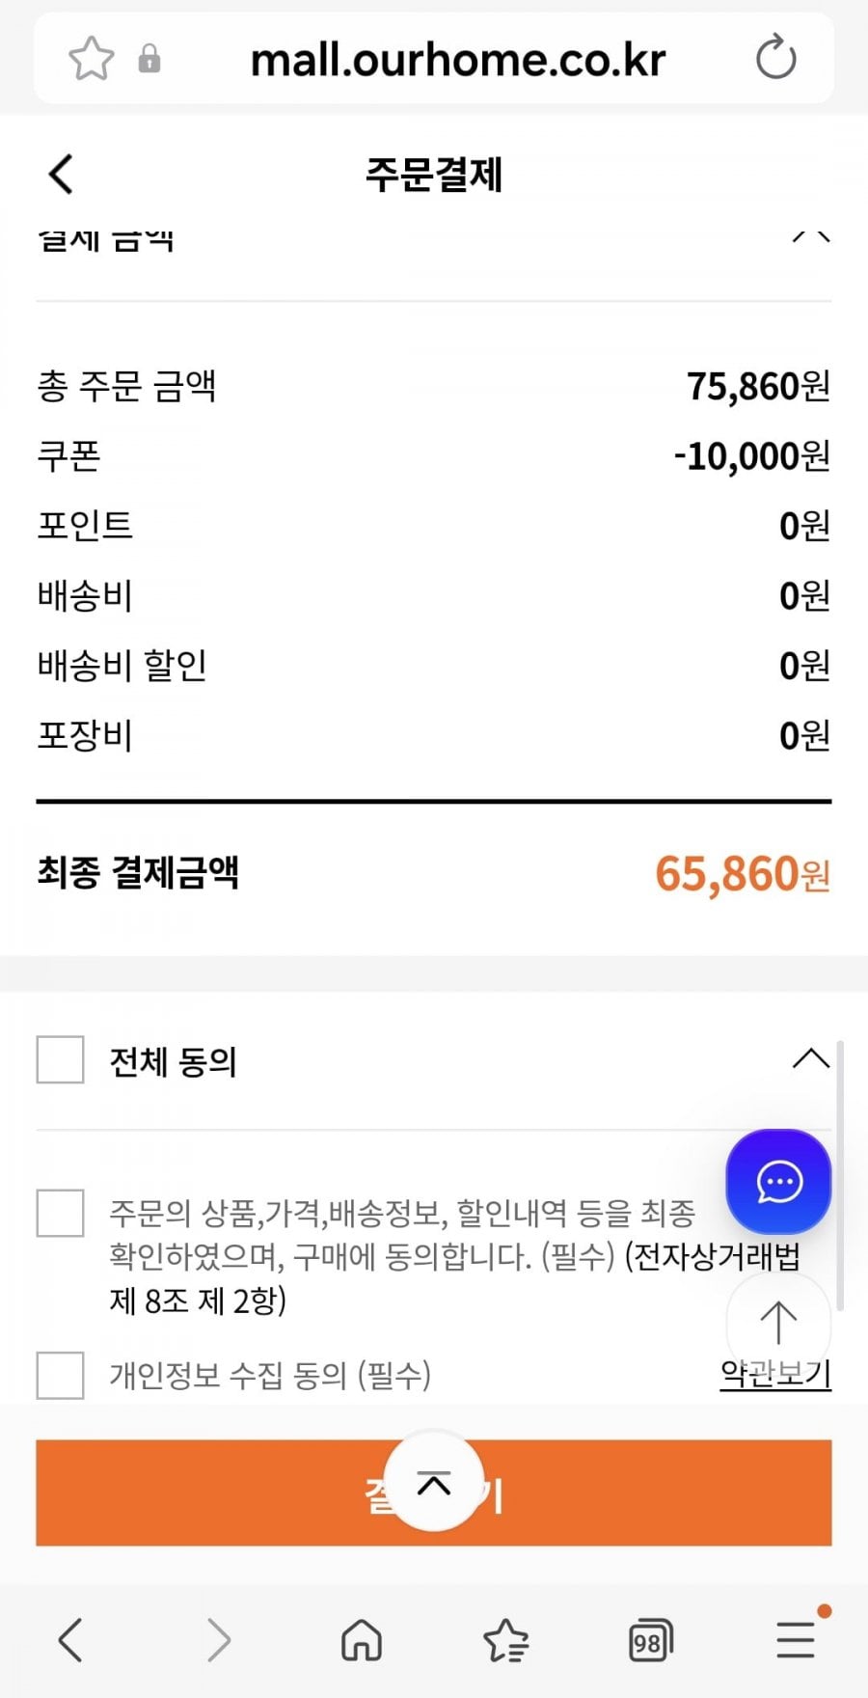Check the purchase confirmation agreement checkbox
868x1698 pixels.
pos(60,1213)
